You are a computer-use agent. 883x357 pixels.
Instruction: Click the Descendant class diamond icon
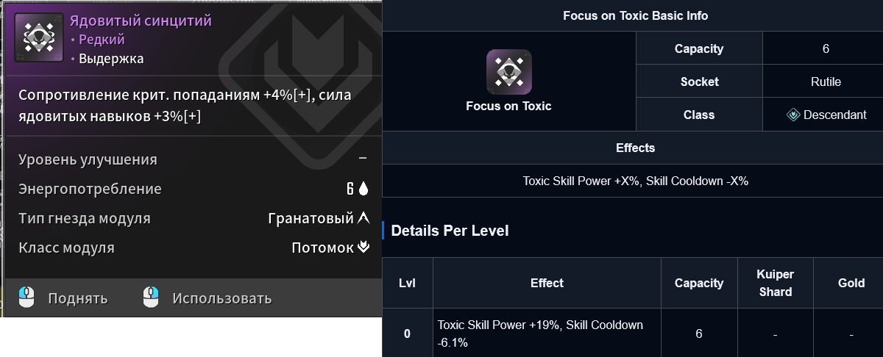pyautogui.click(x=793, y=115)
